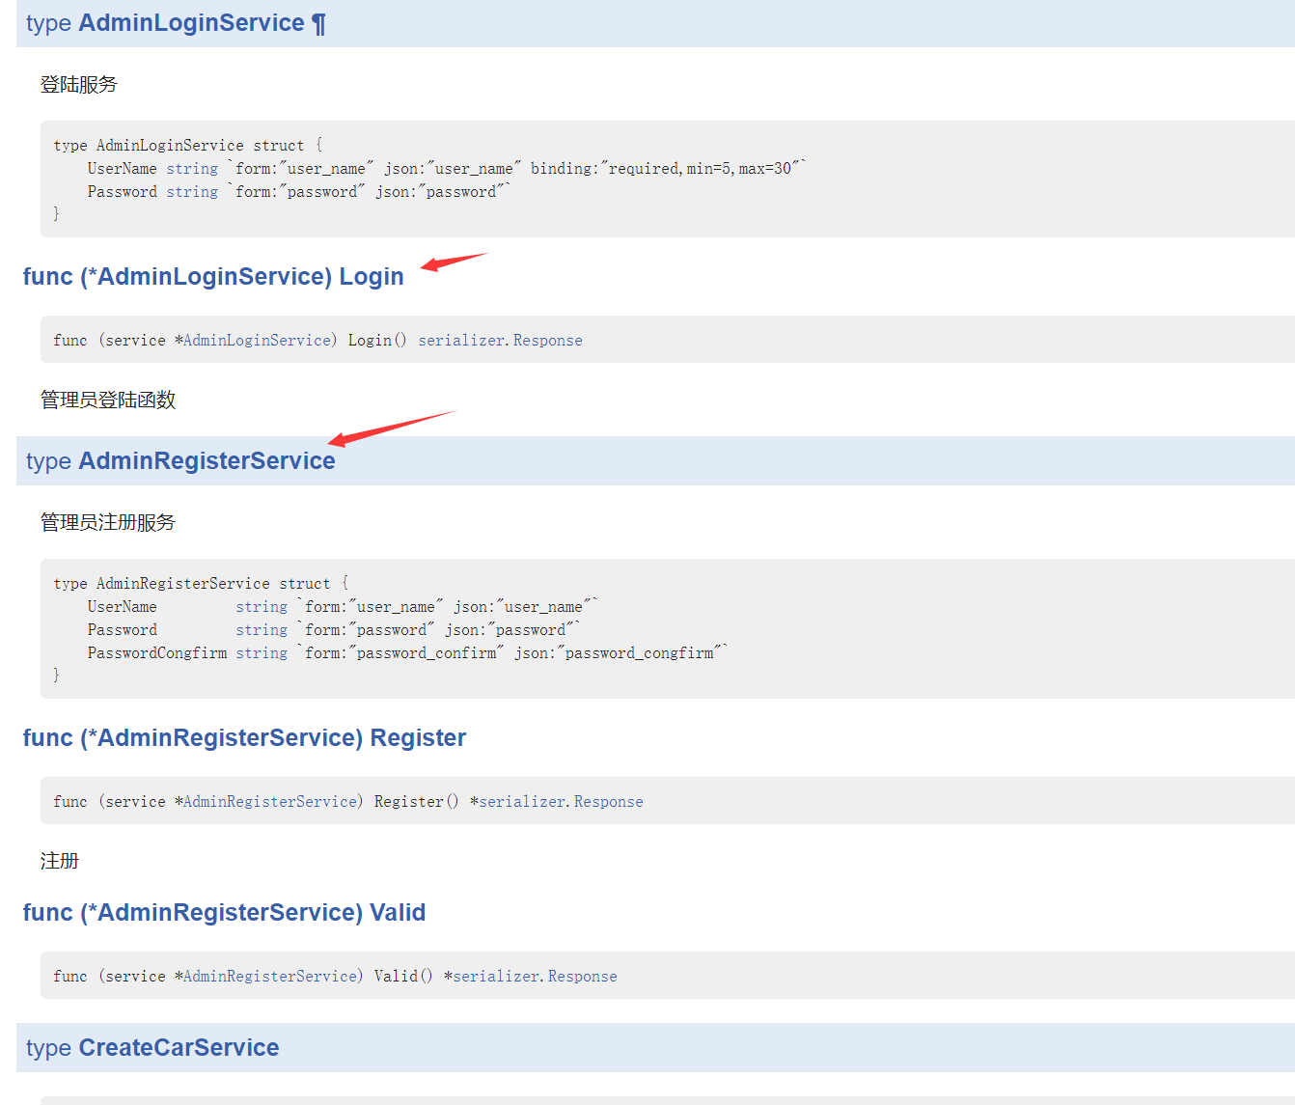The image size is (1295, 1105).
Task: Open func (*AdminRegisterService) Register heading
Action: pos(244,738)
